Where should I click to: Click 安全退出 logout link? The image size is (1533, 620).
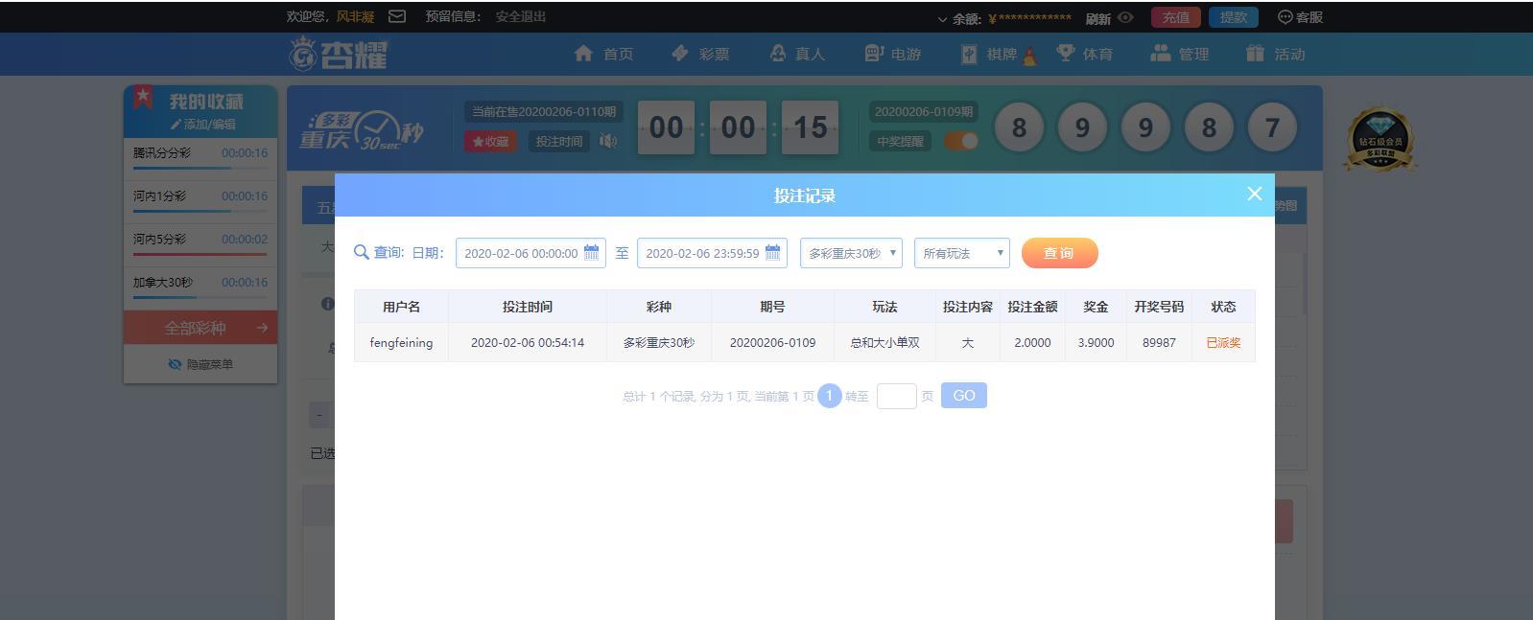521,16
